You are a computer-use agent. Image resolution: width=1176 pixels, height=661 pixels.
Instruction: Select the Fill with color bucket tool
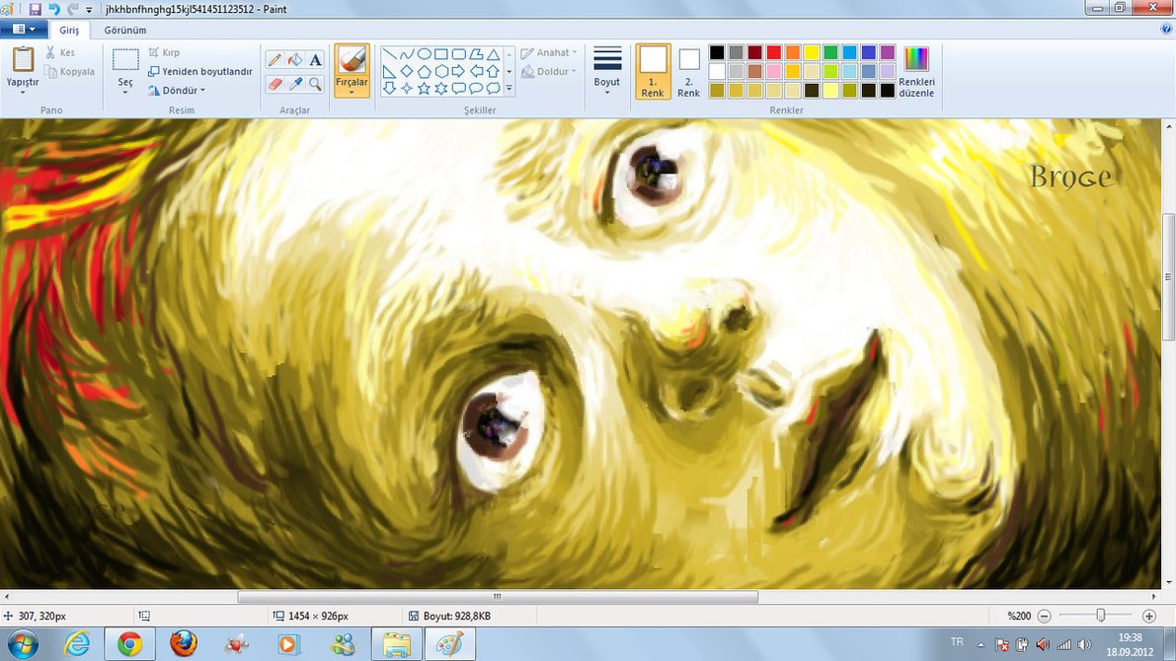click(294, 60)
